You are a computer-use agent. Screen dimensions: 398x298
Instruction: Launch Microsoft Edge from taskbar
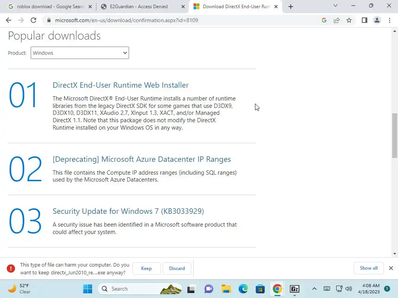[x=243, y=289]
